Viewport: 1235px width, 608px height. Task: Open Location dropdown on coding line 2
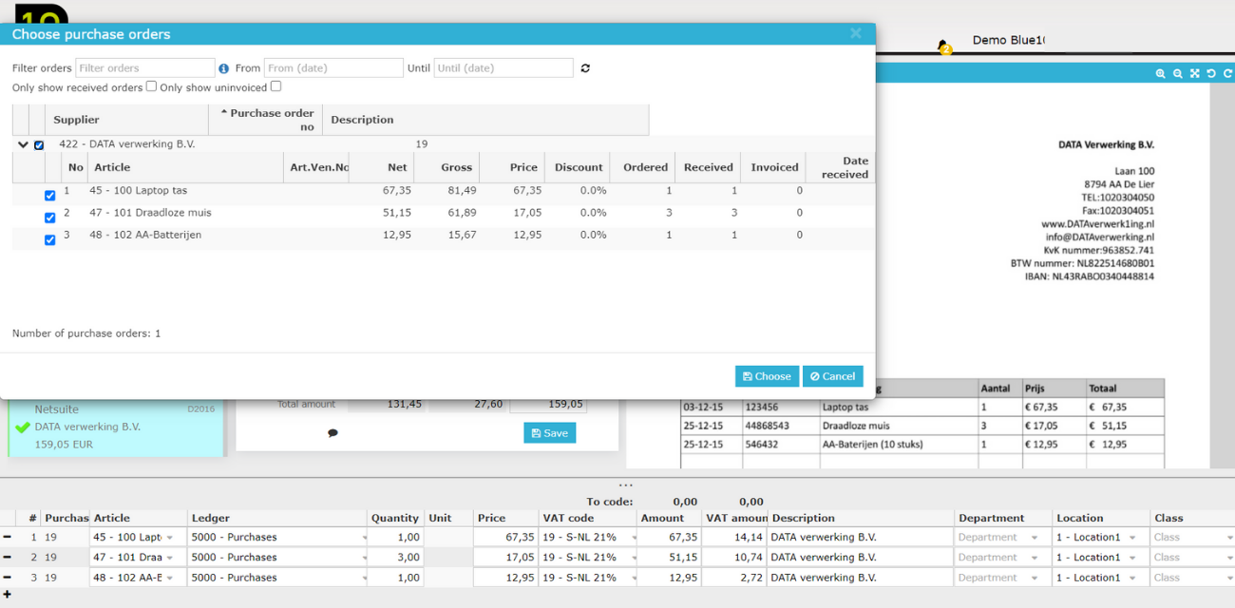pyautogui.click(x=1132, y=558)
